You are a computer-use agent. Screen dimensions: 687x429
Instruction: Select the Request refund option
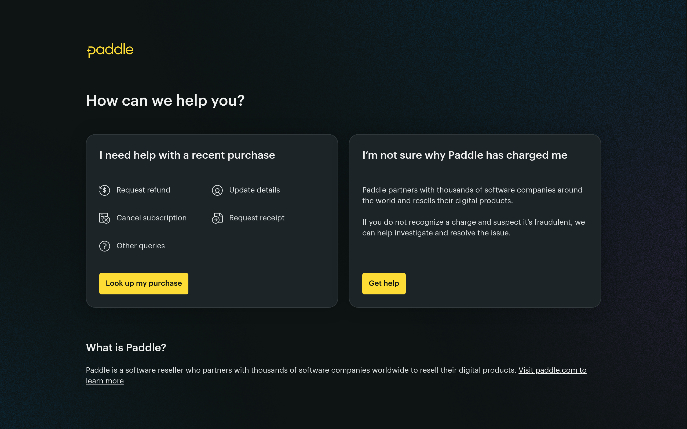point(143,190)
